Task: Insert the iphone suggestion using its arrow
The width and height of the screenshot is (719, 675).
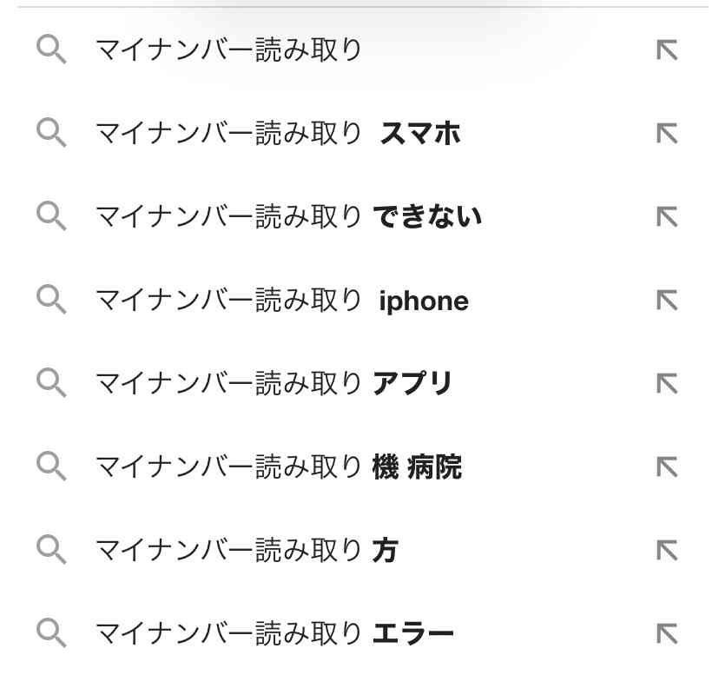Action: point(667,301)
